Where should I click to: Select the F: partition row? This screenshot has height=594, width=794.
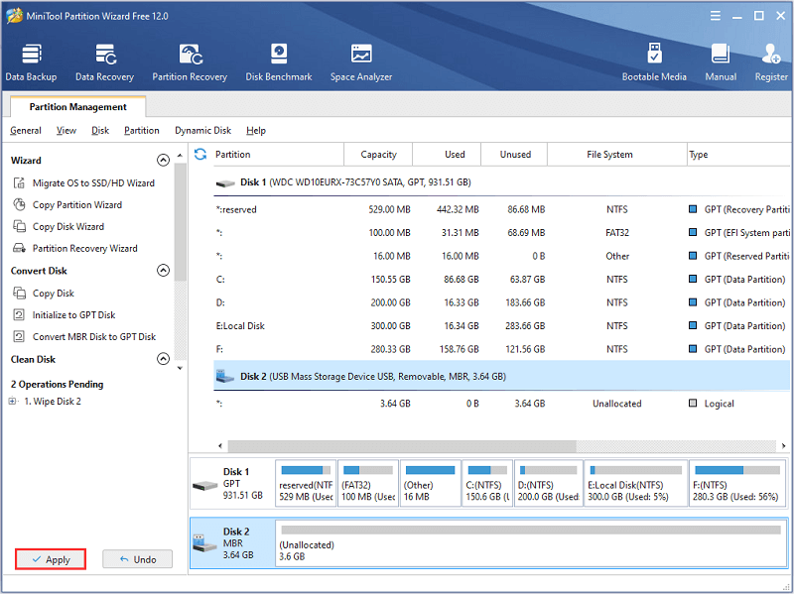501,349
